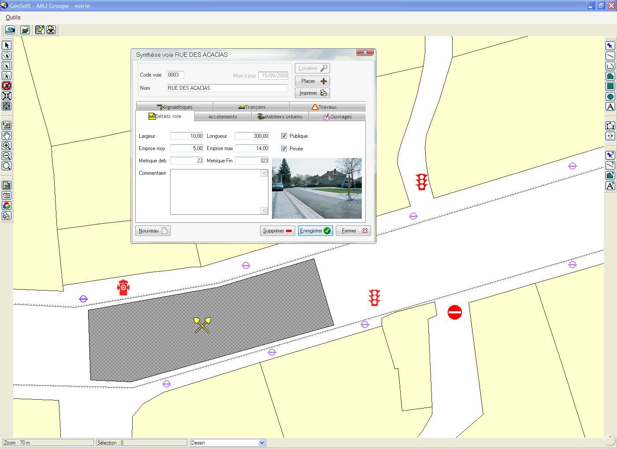Screen dimensions: 617x449
Task: Click the Enregistrer button
Action: coord(315,231)
